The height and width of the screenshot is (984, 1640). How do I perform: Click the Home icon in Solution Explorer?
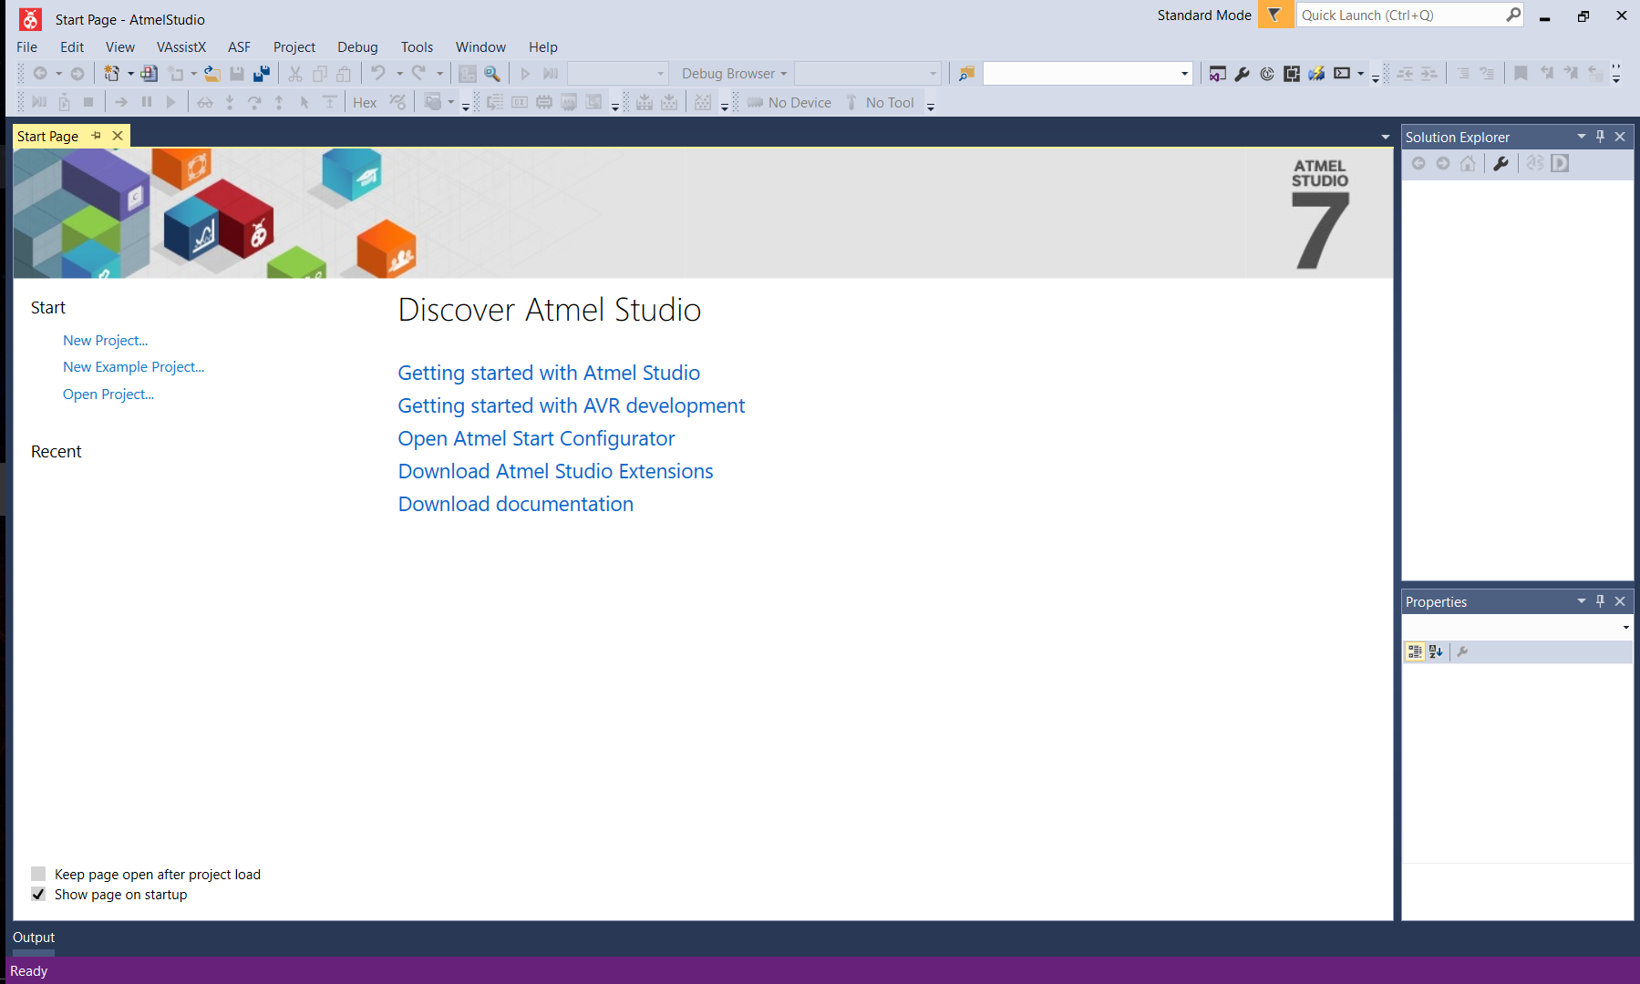tap(1468, 163)
